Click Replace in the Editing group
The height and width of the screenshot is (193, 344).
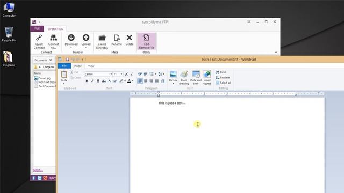pos(223,77)
